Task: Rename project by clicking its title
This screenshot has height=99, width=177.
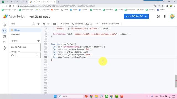Action: tap(40, 16)
